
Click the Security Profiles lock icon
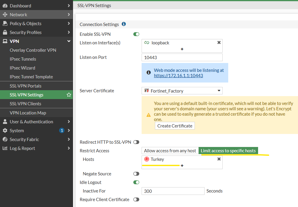pyautogui.click(x=5, y=32)
